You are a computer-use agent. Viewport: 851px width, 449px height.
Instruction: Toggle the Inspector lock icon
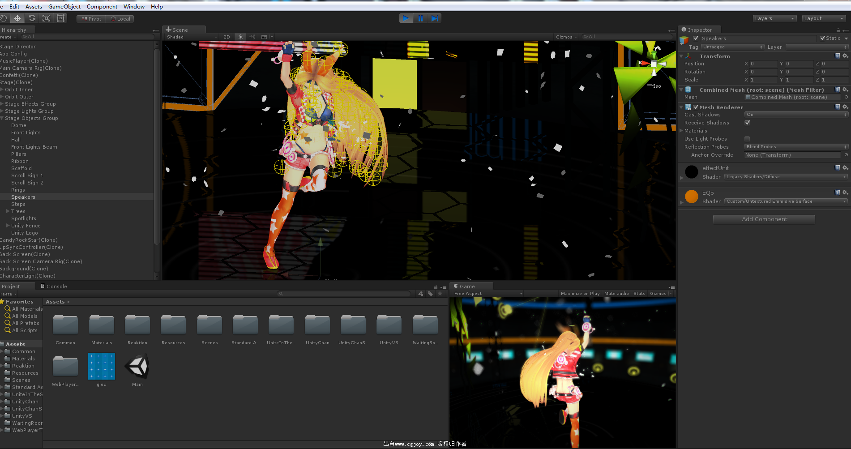point(838,30)
